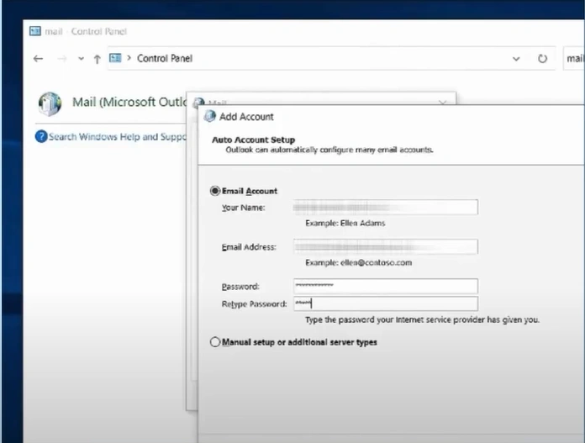Click the Email Address input field
The image size is (585, 443).
pos(386,246)
